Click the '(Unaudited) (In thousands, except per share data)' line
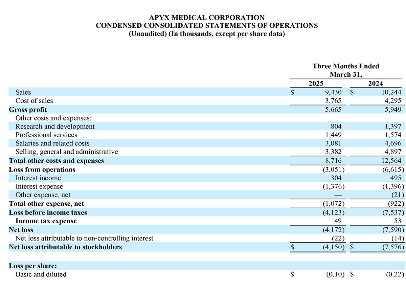 [207, 34]
